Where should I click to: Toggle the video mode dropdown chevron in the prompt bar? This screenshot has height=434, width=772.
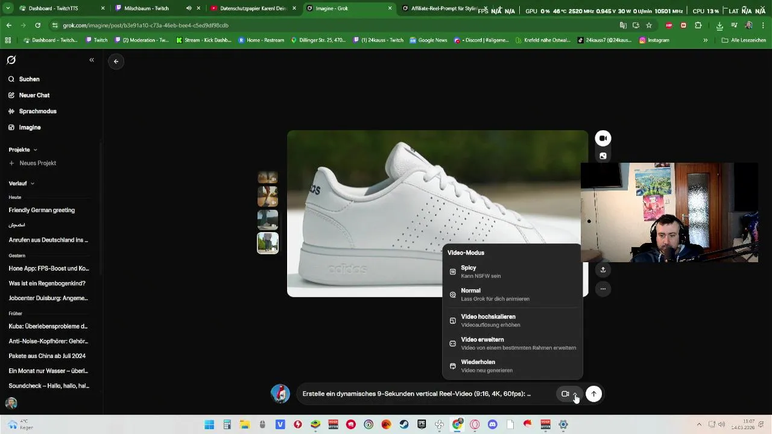[x=575, y=394]
